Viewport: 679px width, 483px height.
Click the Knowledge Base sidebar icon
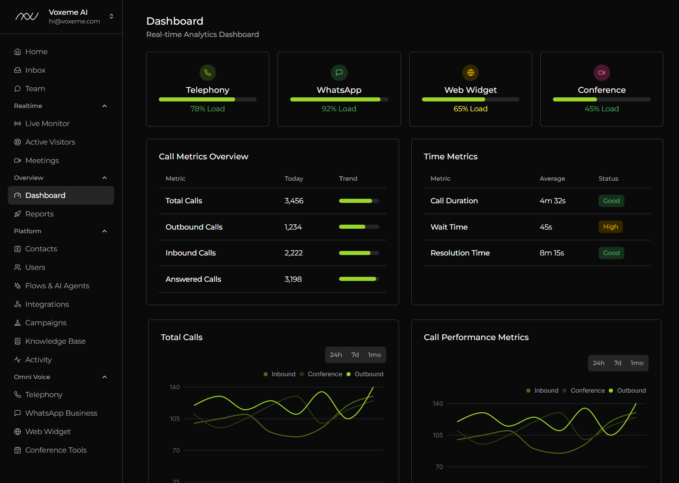coord(17,341)
